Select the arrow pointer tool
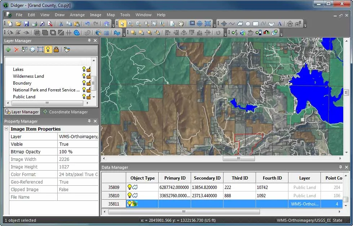 tap(122, 24)
